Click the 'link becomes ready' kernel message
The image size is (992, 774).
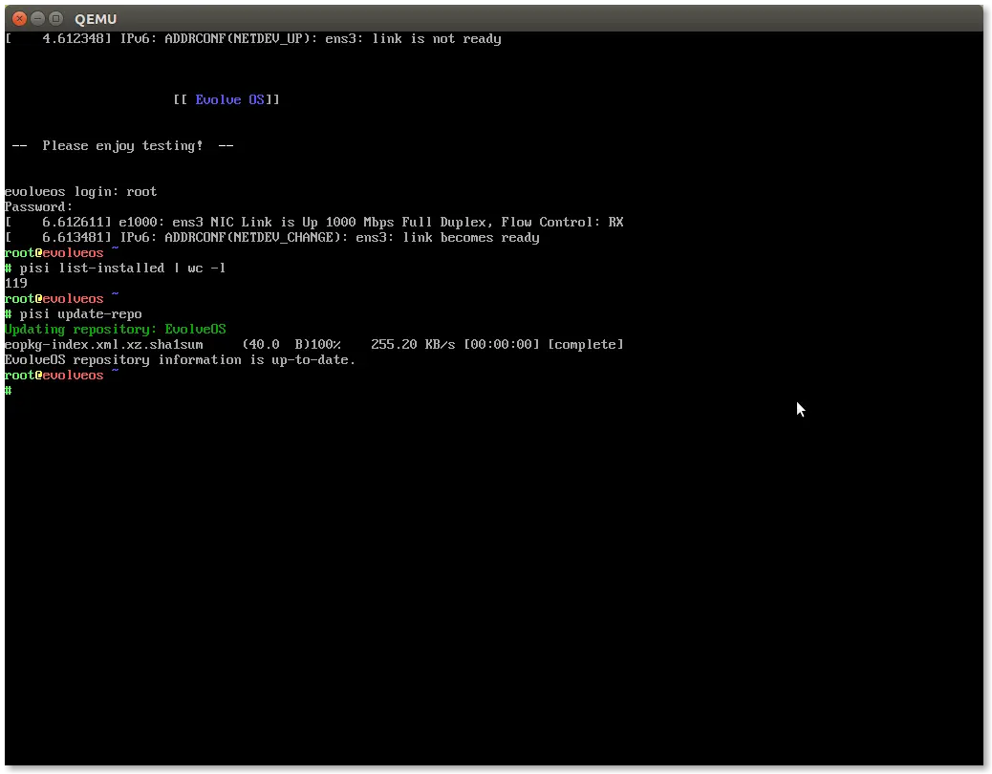click(x=272, y=238)
